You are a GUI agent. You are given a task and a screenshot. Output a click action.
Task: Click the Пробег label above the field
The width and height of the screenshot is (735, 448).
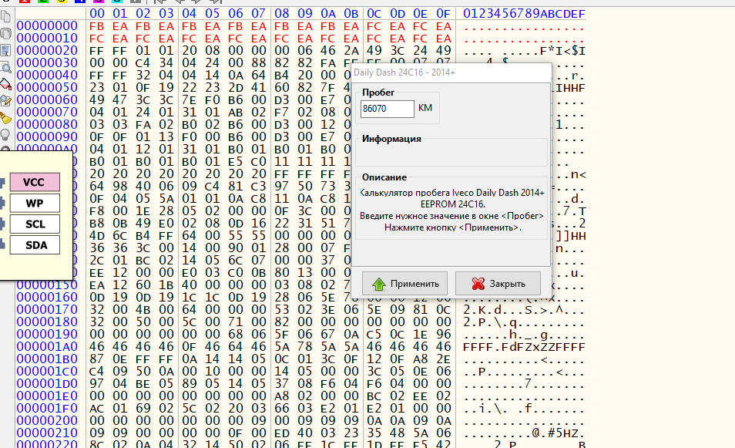pyautogui.click(x=378, y=93)
